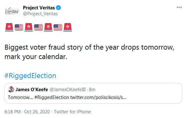Open the three-dot more options menu
Screen dimensions: 187x118
tap(179, 7)
